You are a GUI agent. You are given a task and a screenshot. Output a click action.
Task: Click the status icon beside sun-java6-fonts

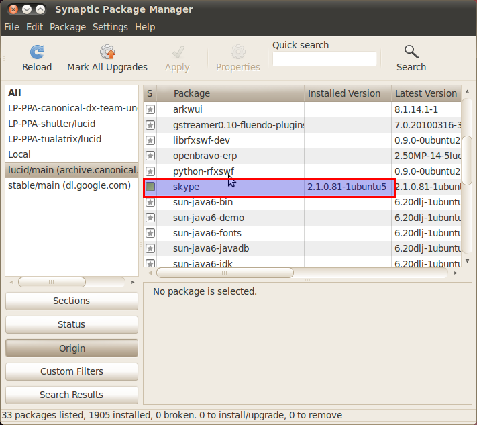(150, 233)
